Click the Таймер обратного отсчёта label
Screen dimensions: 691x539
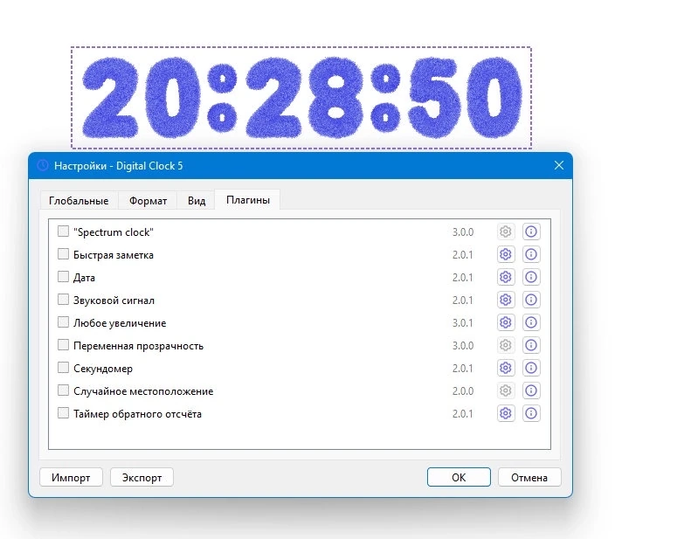click(x=137, y=414)
